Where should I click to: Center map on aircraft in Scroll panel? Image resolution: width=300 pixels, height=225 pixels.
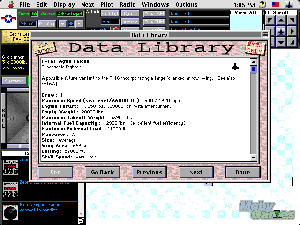coord(281,31)
